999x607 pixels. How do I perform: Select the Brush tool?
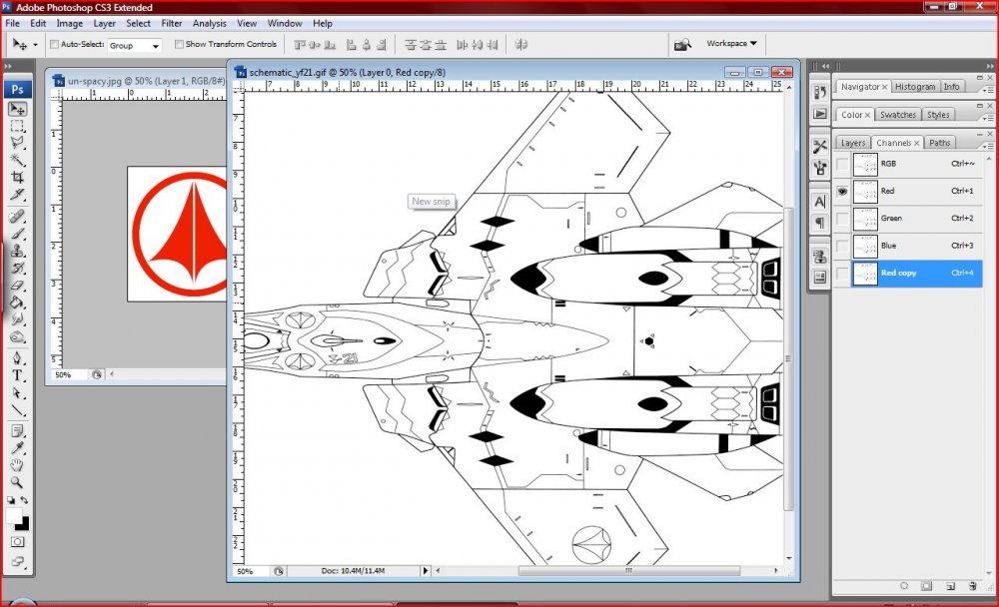(x=17, y=234)
